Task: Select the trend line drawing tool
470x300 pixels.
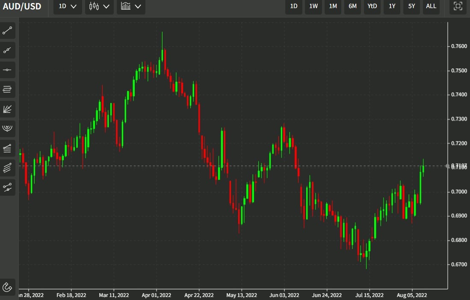Action: (x=7, y=30)
